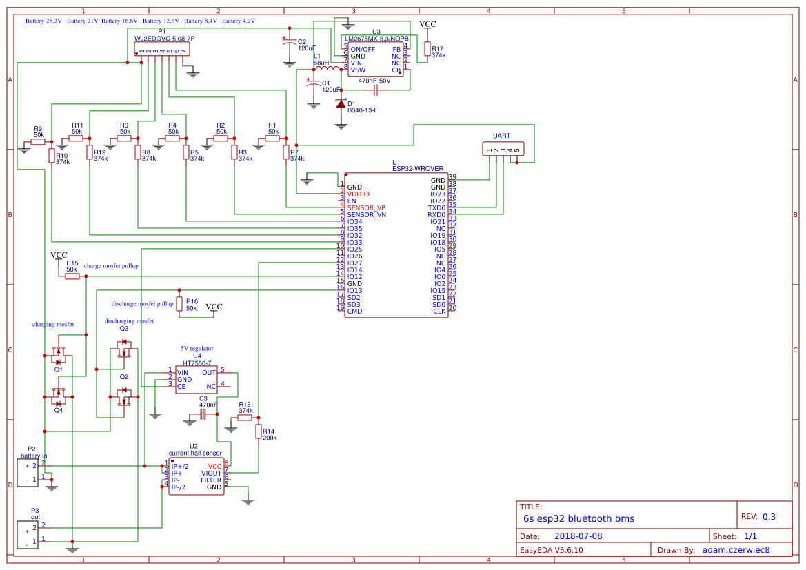Select resistor R17 374k near VCC

tap(427, 49)
